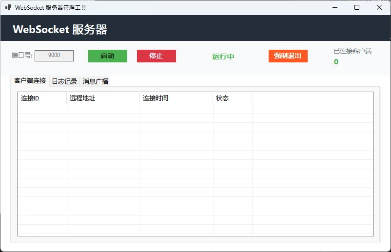Click the green 运行中 status text

223,57
